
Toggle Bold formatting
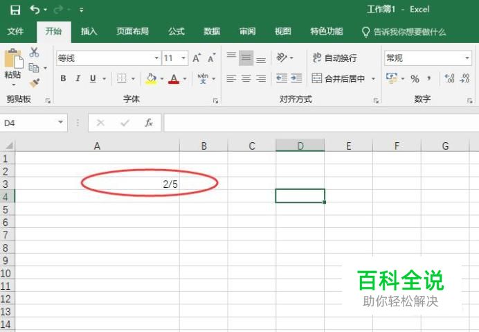[63, 78]
